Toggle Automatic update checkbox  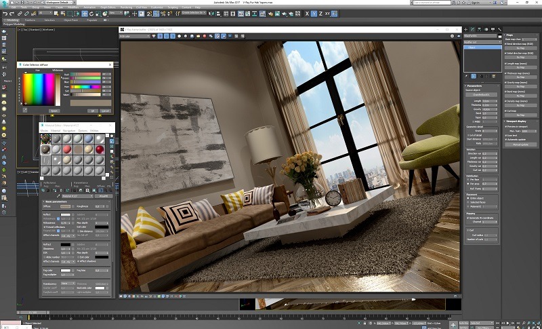point(506,139)
